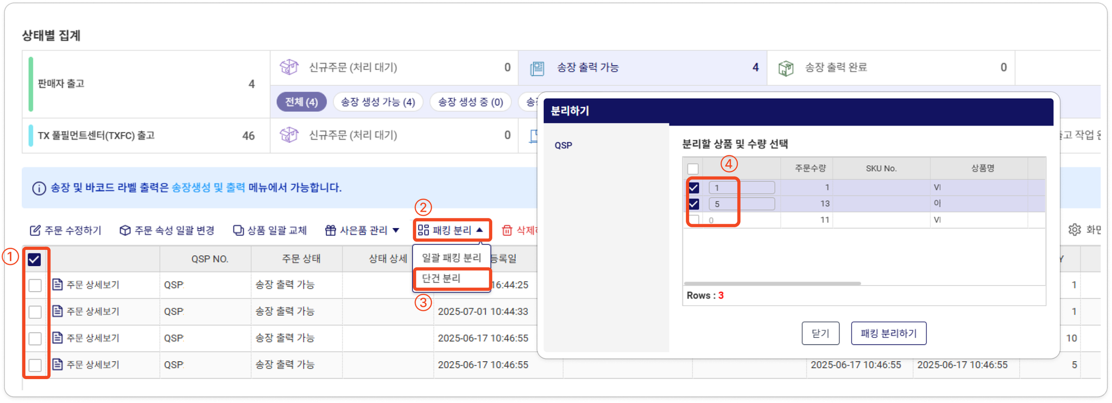Select 단건 분리 menu option
This screenshot has width=1112, height=403.
pyautogui.click(x=452, y=279)
